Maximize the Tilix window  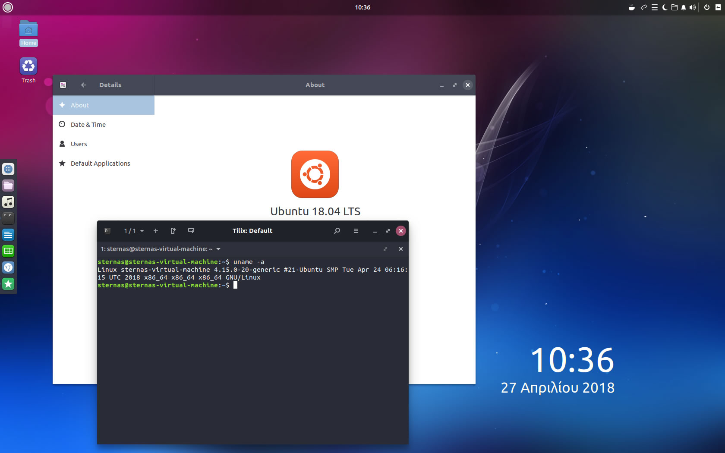click(388, 231)
